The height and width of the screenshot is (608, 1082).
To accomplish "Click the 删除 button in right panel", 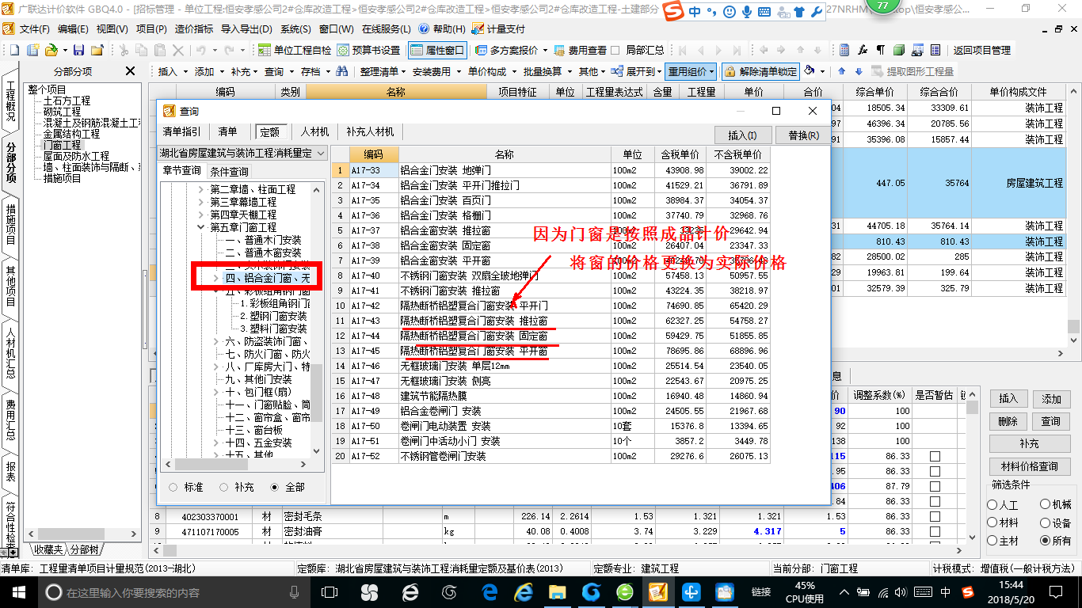I will pyautogui.click(x=1008, y=421).
